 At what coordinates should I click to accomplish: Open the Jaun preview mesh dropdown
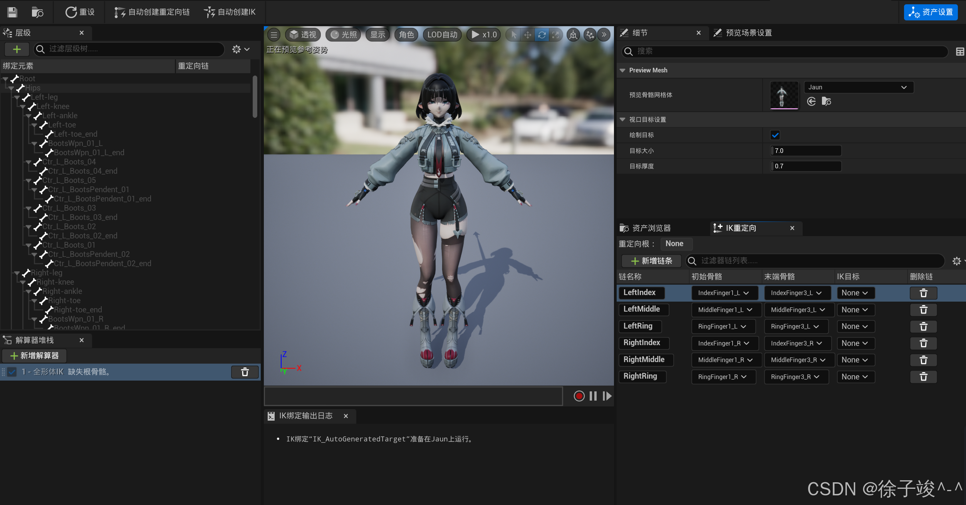click(x=859, y=87)
